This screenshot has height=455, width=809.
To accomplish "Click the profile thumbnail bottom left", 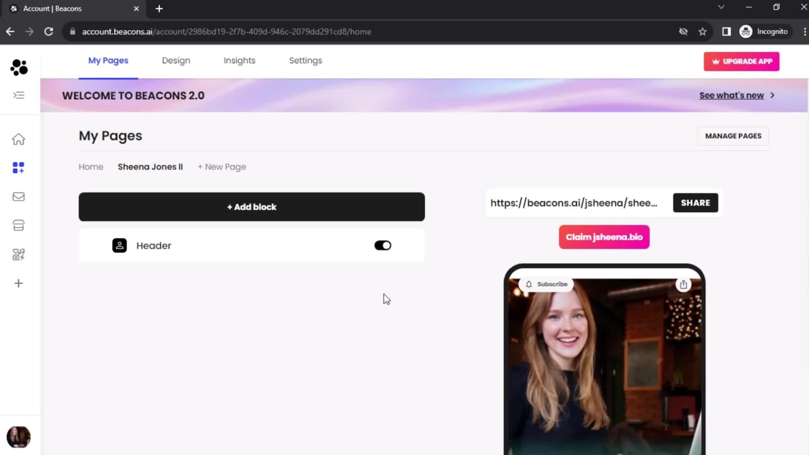I will tap(19, 437).
